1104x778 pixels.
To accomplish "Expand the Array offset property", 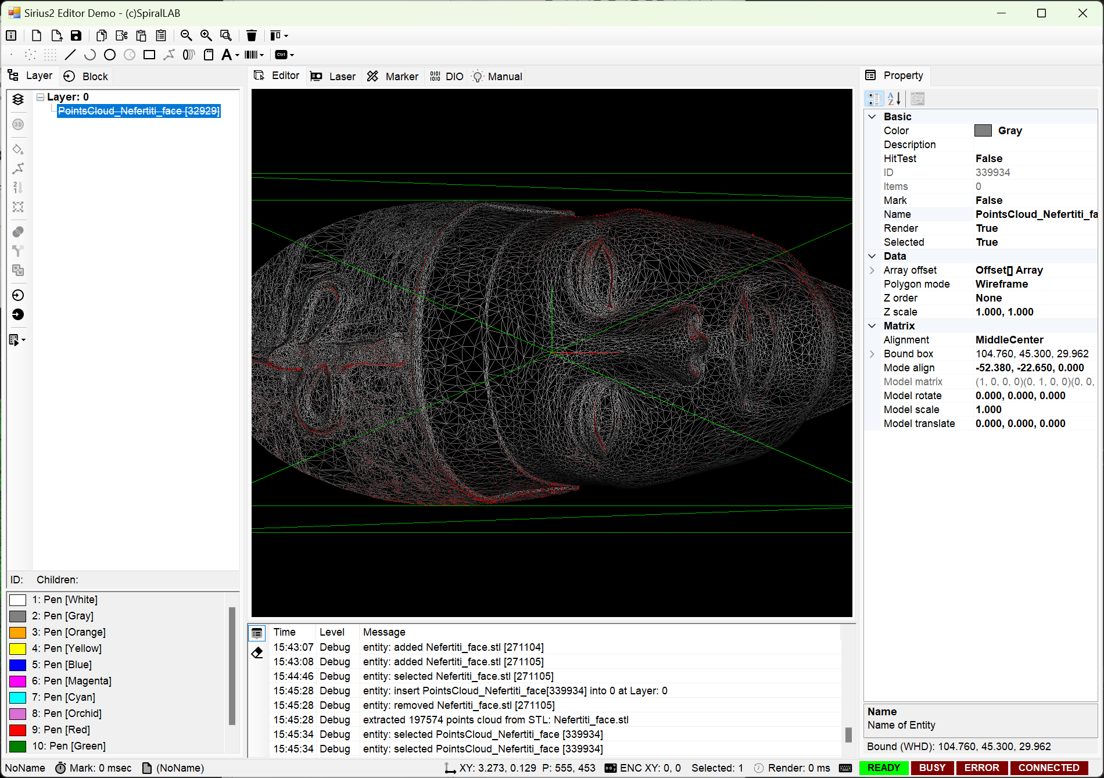I will [x=872, y=270].
